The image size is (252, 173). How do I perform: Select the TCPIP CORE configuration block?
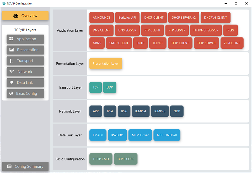(125, 159)
